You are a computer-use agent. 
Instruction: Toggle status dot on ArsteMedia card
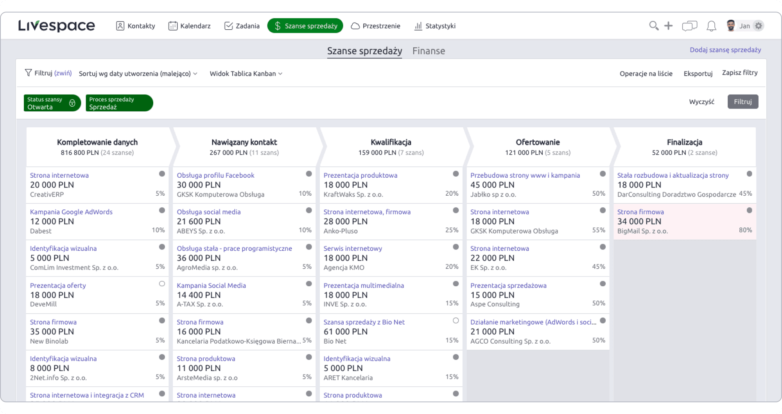point(309,357)
